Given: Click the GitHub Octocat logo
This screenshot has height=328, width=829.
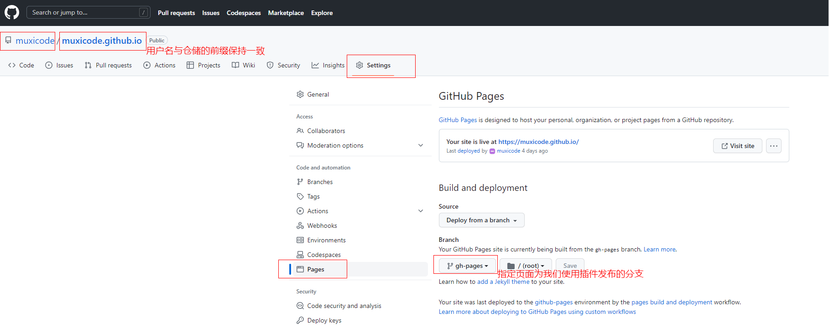Looking at the screenshot, I should point(12,12).
